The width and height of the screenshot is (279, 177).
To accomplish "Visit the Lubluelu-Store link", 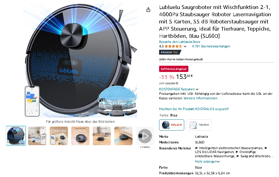I will click(x=179, y=42).
